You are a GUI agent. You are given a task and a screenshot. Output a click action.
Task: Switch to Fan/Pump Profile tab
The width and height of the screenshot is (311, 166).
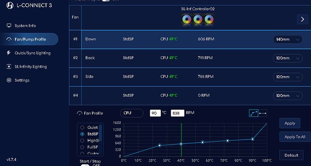[x=29, y=39]
